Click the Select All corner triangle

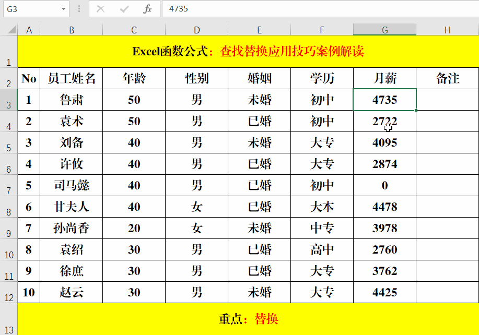pyautogui.click(x=11, y=30)
